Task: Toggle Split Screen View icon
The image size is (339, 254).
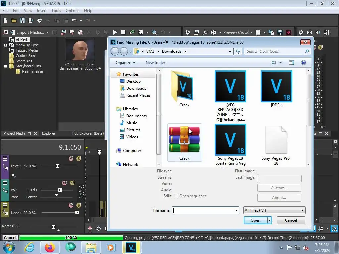Action: [214, 32]
